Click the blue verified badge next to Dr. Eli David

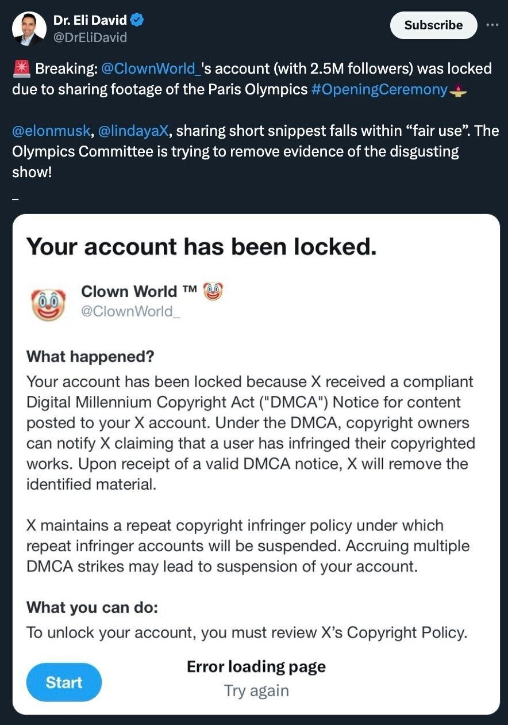(137, 21)
